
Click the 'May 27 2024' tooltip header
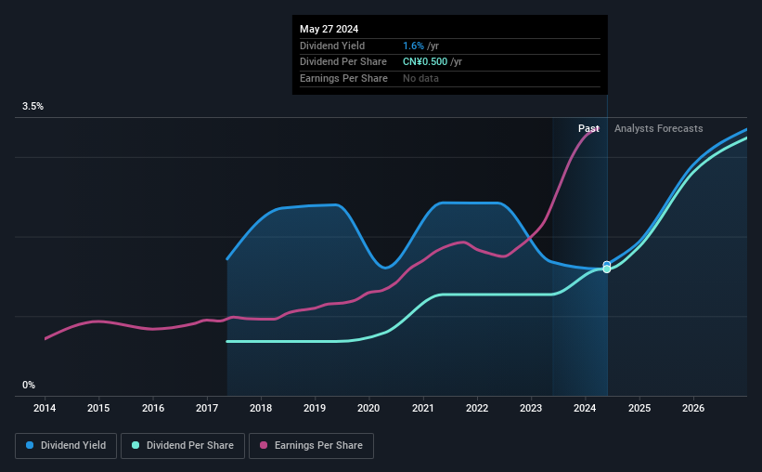point(329,29)
